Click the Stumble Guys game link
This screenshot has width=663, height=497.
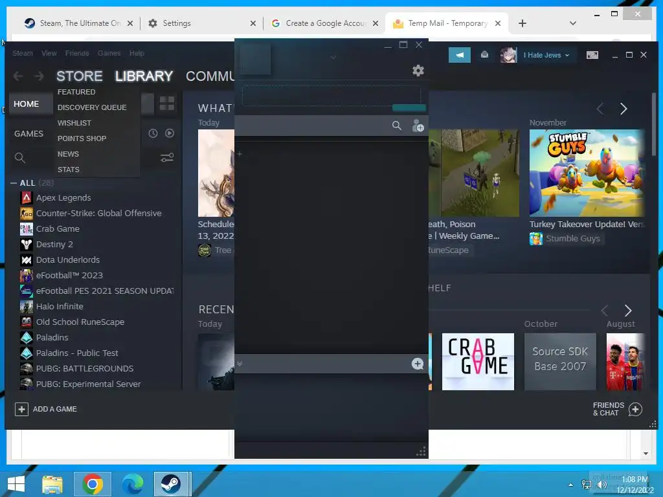(x=572, y=238)
